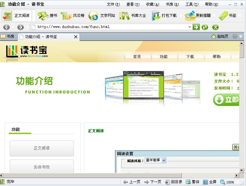Click 回目录 in status bar
Image resolution: width=246 pixels, height=186 pixels.
click(174, 182)
